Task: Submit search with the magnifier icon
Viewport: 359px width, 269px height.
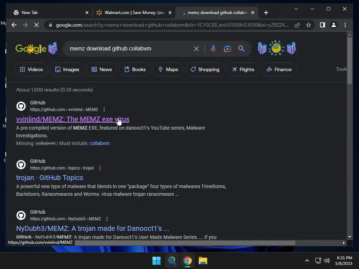Action: pos(241,49)
